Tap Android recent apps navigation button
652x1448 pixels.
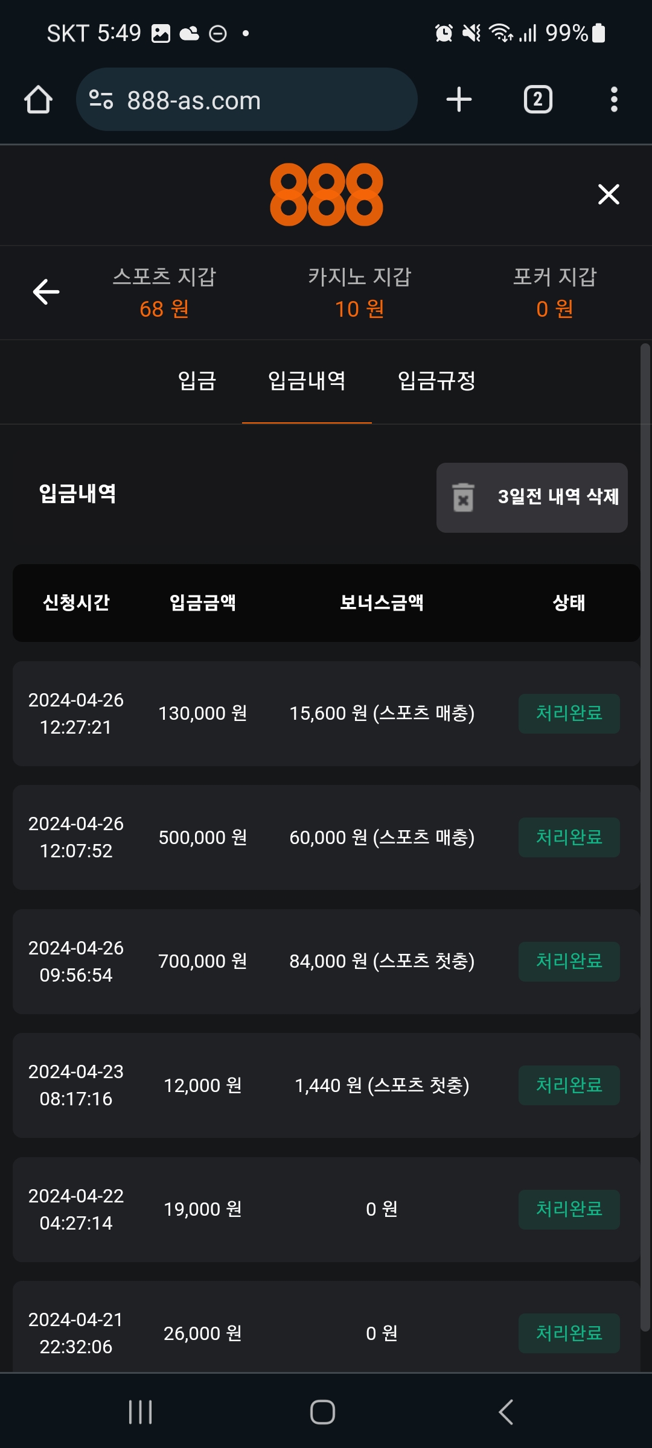(x=141, y=1412)
